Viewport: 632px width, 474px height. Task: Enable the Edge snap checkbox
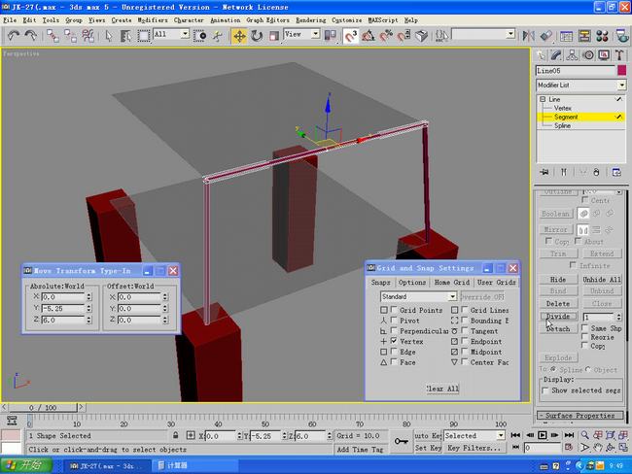pyautogui.click(x=394, y=352)
